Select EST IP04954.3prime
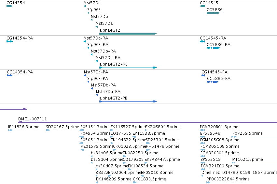The width and height of the screenshot is (277, 184). click(x=95, y=133)
